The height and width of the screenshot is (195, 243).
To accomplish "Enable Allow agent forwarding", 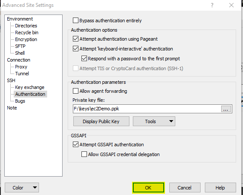I will click(x=75, y=91).
